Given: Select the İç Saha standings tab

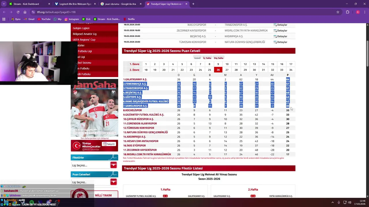Looking at the screenshot, I should click(x=207, y=58).
